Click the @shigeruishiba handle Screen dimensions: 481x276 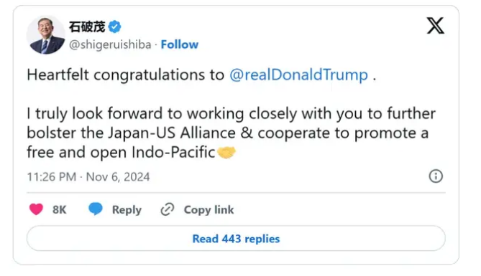tap(110, 44)
